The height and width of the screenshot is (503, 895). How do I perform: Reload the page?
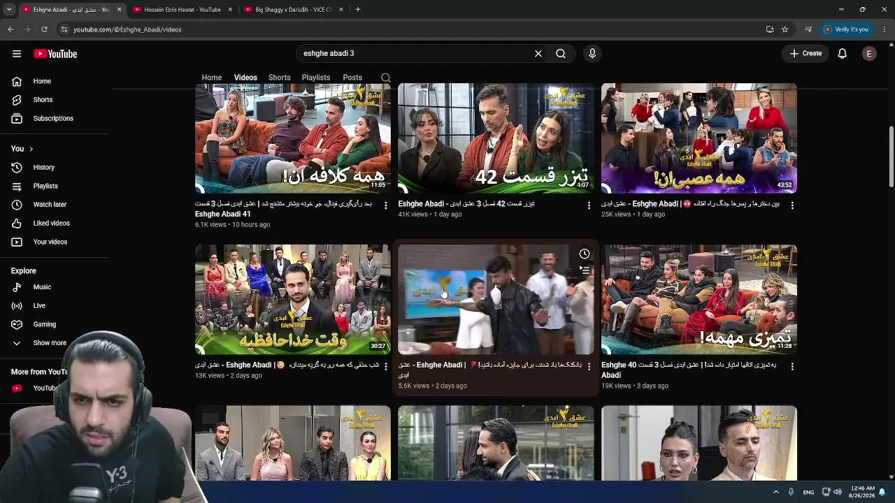(x=44, y=29)
